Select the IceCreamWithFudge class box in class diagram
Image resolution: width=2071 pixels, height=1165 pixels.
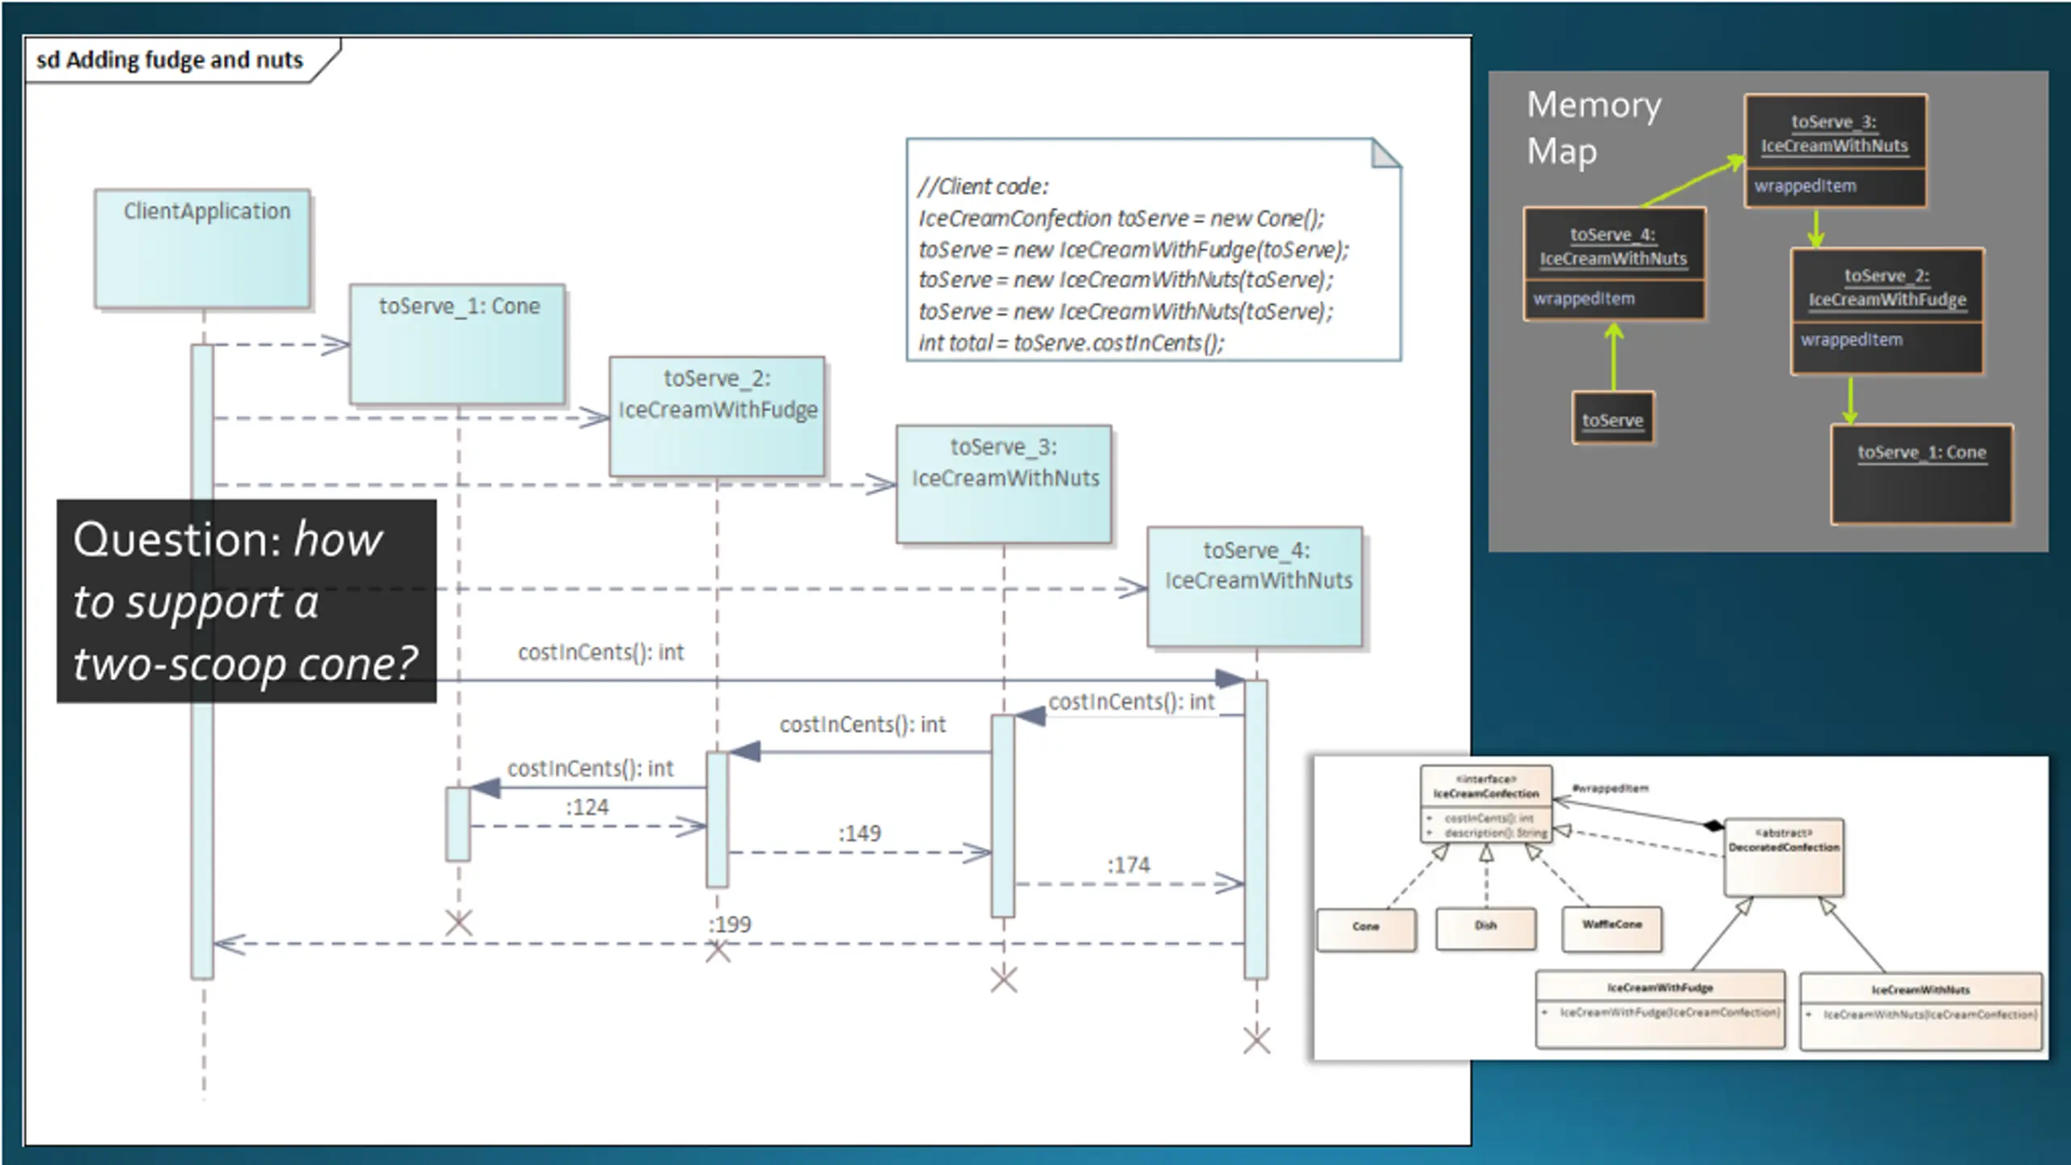point(1660,1009)
